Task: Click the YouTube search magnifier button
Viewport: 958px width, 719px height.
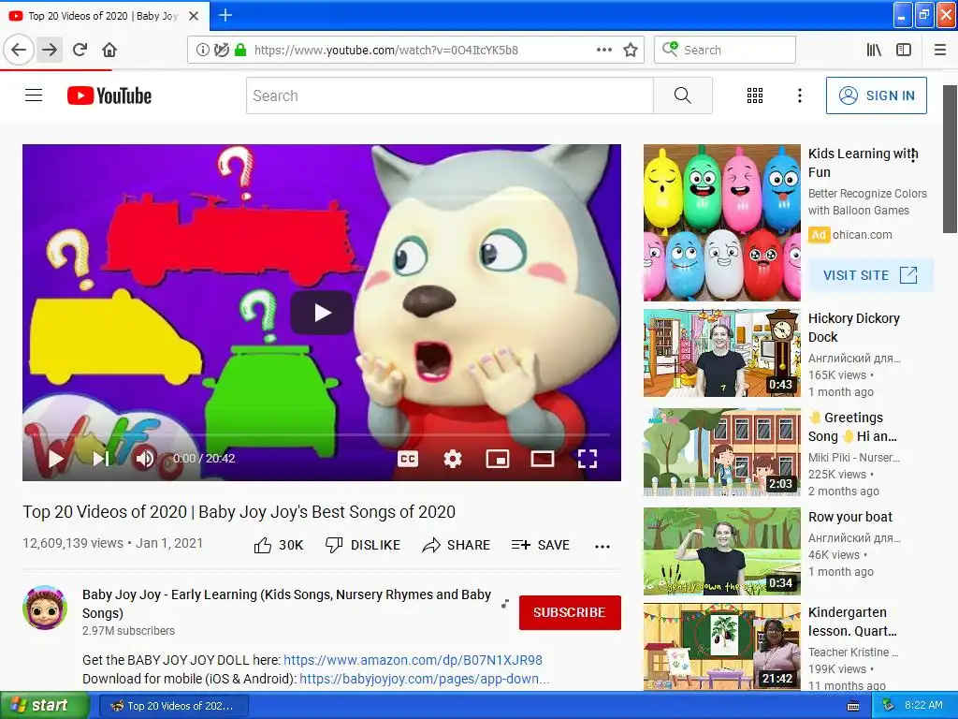Action: pyautogui.click(x=682, y=95)
